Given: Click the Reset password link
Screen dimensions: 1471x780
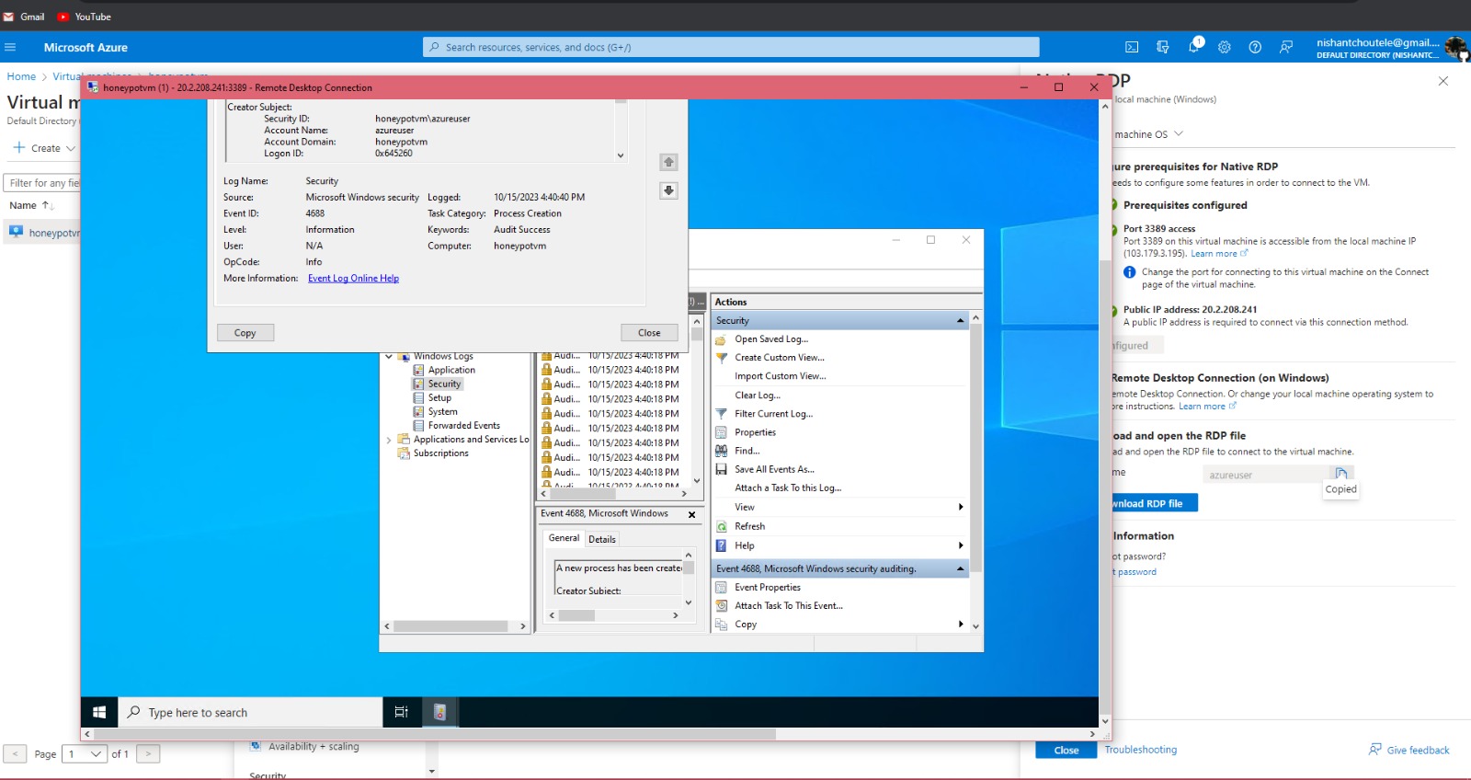Looking at the screenshot, I should (x=1135, y=572).
